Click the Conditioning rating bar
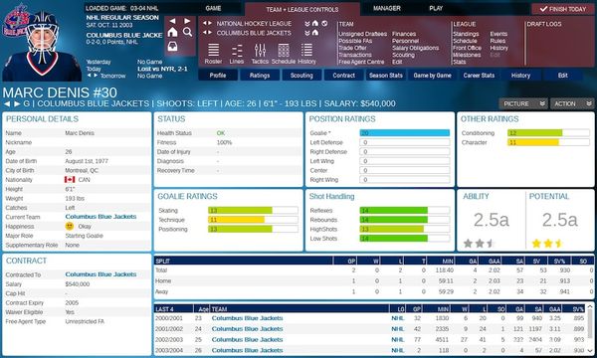Viewport: 597px width, 358px height. [548, 133]
